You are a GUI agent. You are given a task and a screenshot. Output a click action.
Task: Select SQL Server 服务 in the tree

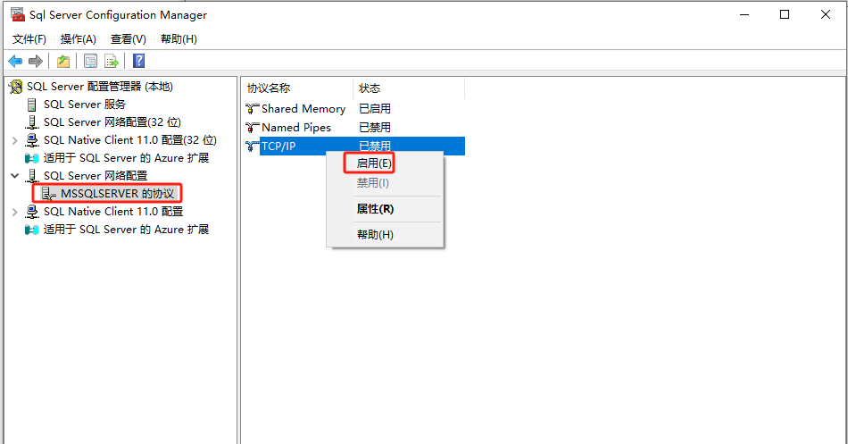tap(85, 105)
